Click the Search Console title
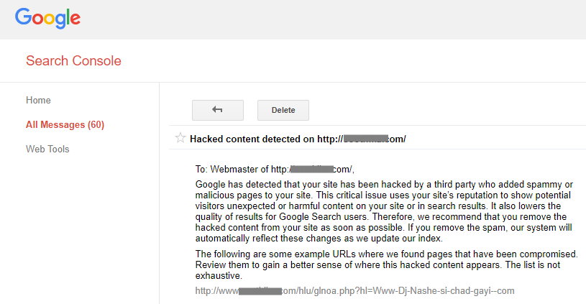 [x=73, y=61]
